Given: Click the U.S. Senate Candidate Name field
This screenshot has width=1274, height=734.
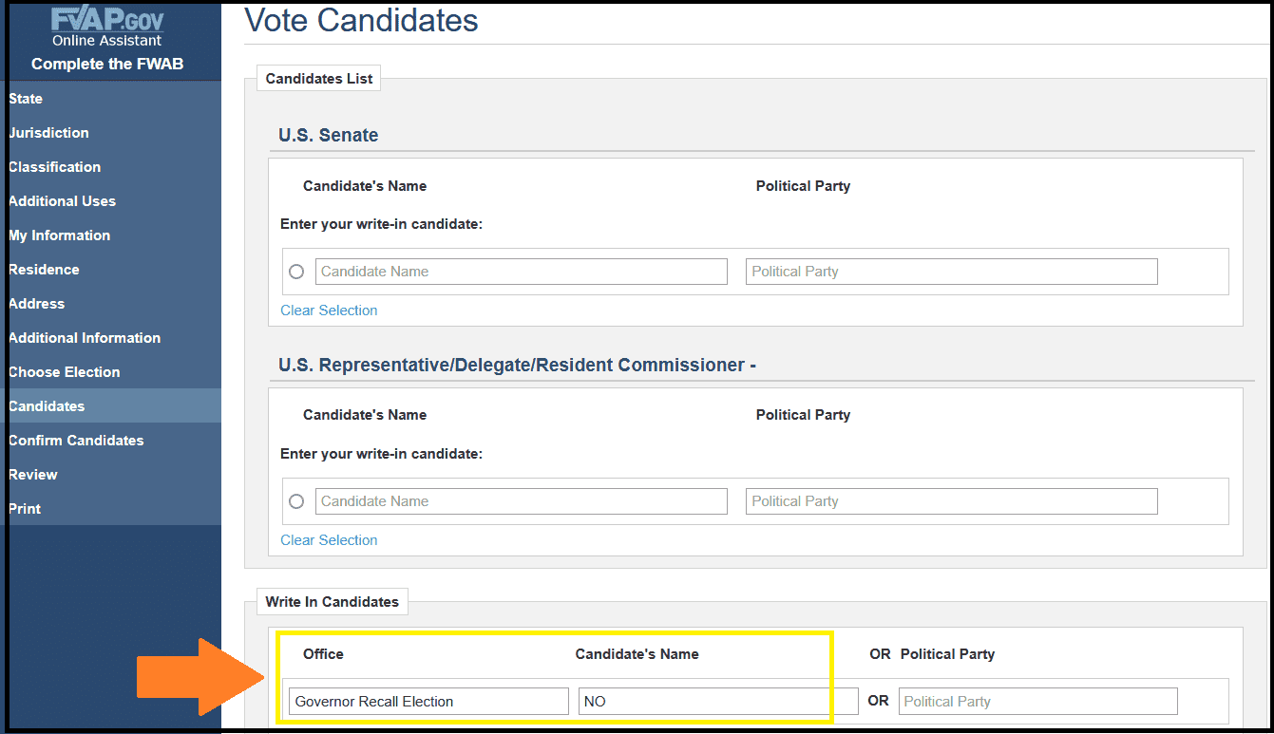Looking at the screenshot, I should coord(522,272).
